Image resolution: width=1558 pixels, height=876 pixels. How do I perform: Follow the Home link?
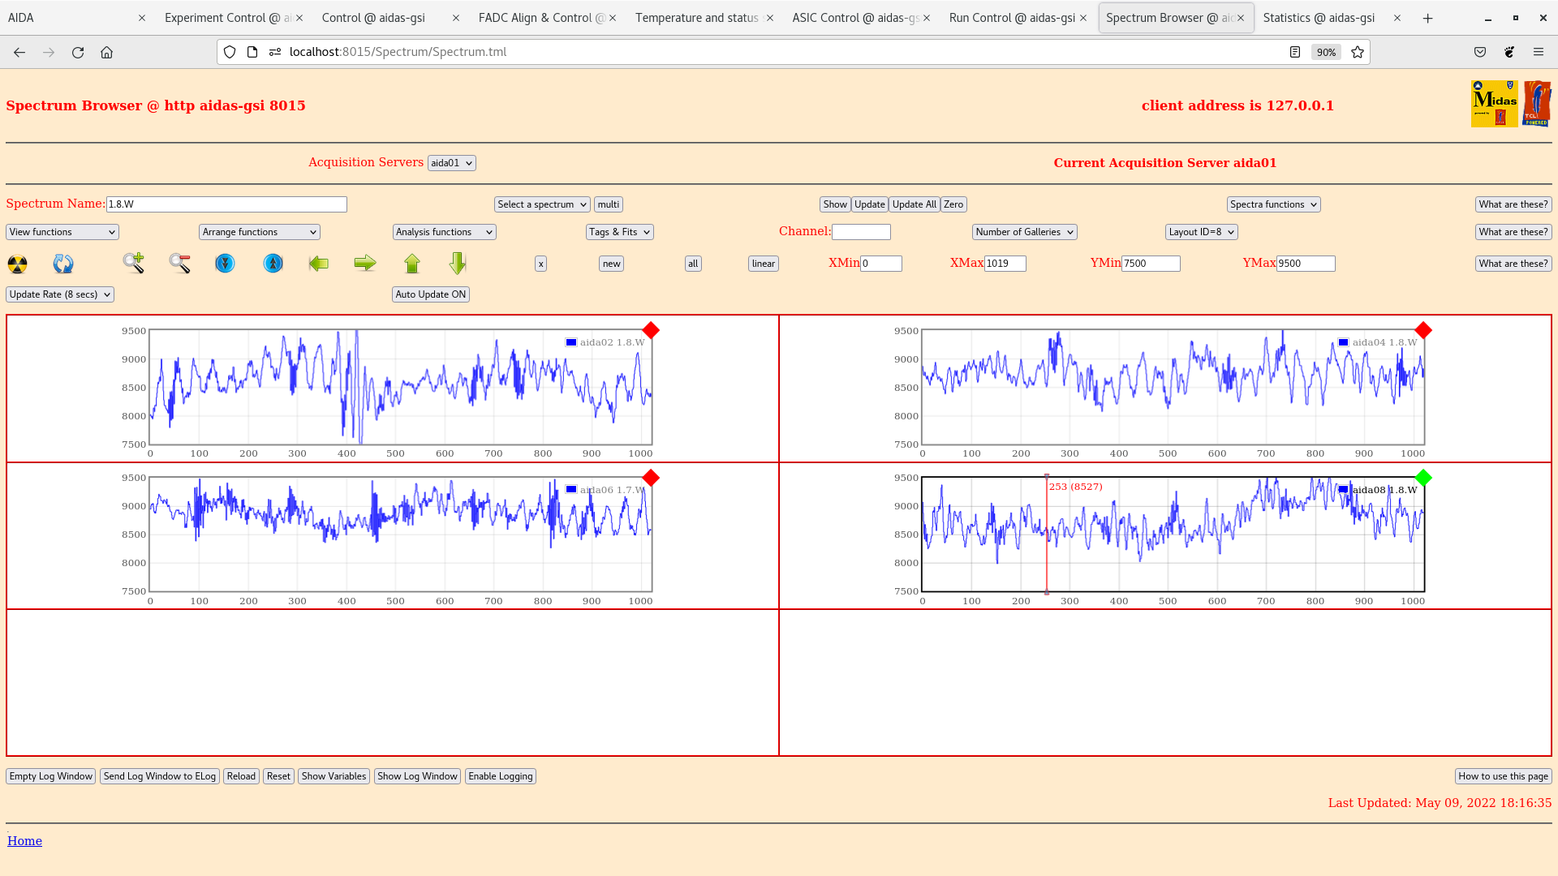pyautogui.click(x=24, y=841)
